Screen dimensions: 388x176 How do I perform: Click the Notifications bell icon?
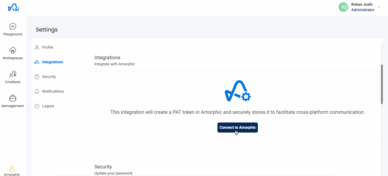click(37, 92)
